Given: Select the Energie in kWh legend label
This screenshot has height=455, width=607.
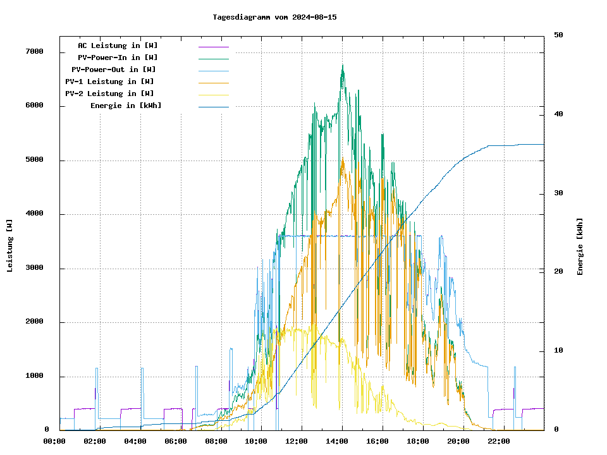Looking at the screenshot, I should point(126,106).
